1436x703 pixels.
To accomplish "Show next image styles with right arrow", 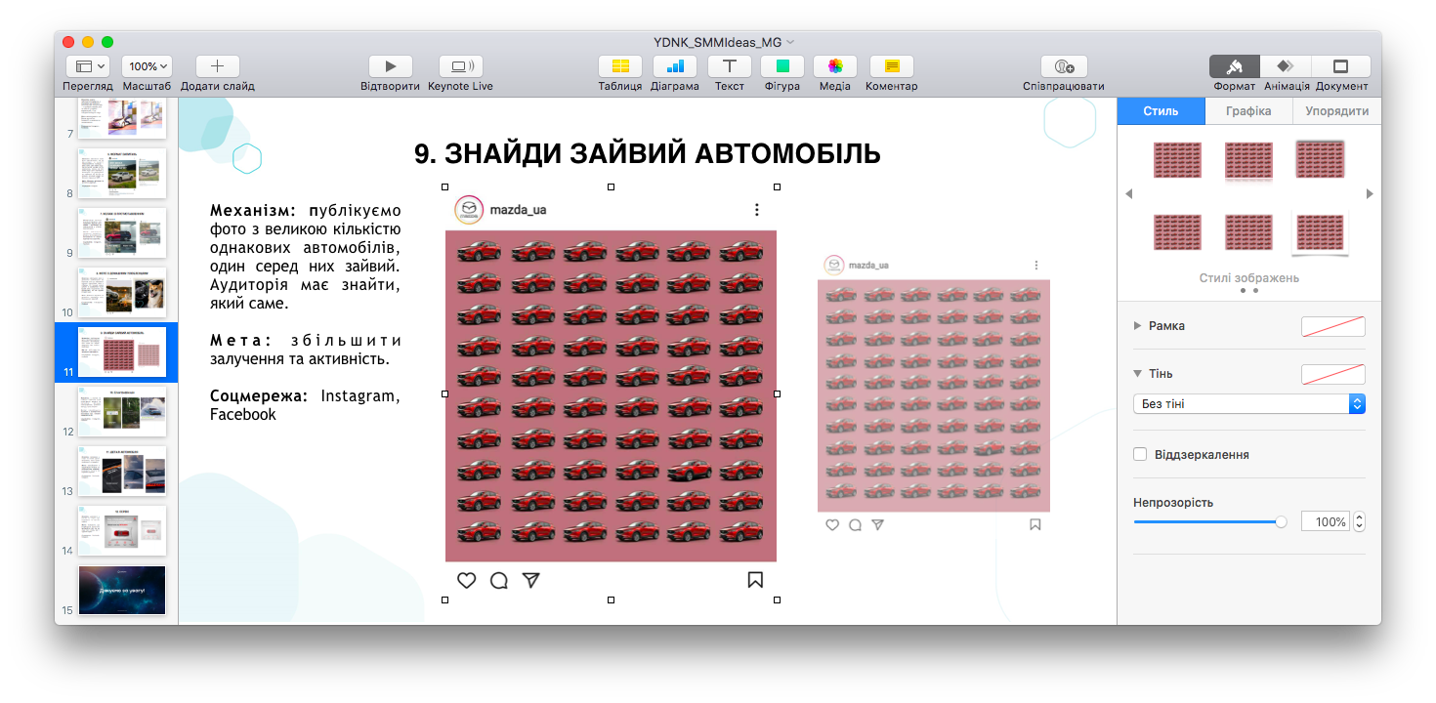I will coord(1370,194).
